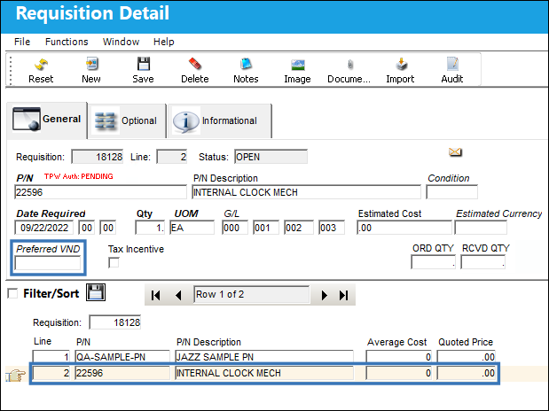549x411 pixels.
Task: Click the Import toolbar icon
Action: point(401,65)
